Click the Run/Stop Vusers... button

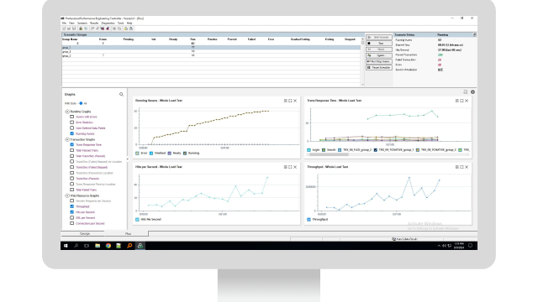point(379,61)
